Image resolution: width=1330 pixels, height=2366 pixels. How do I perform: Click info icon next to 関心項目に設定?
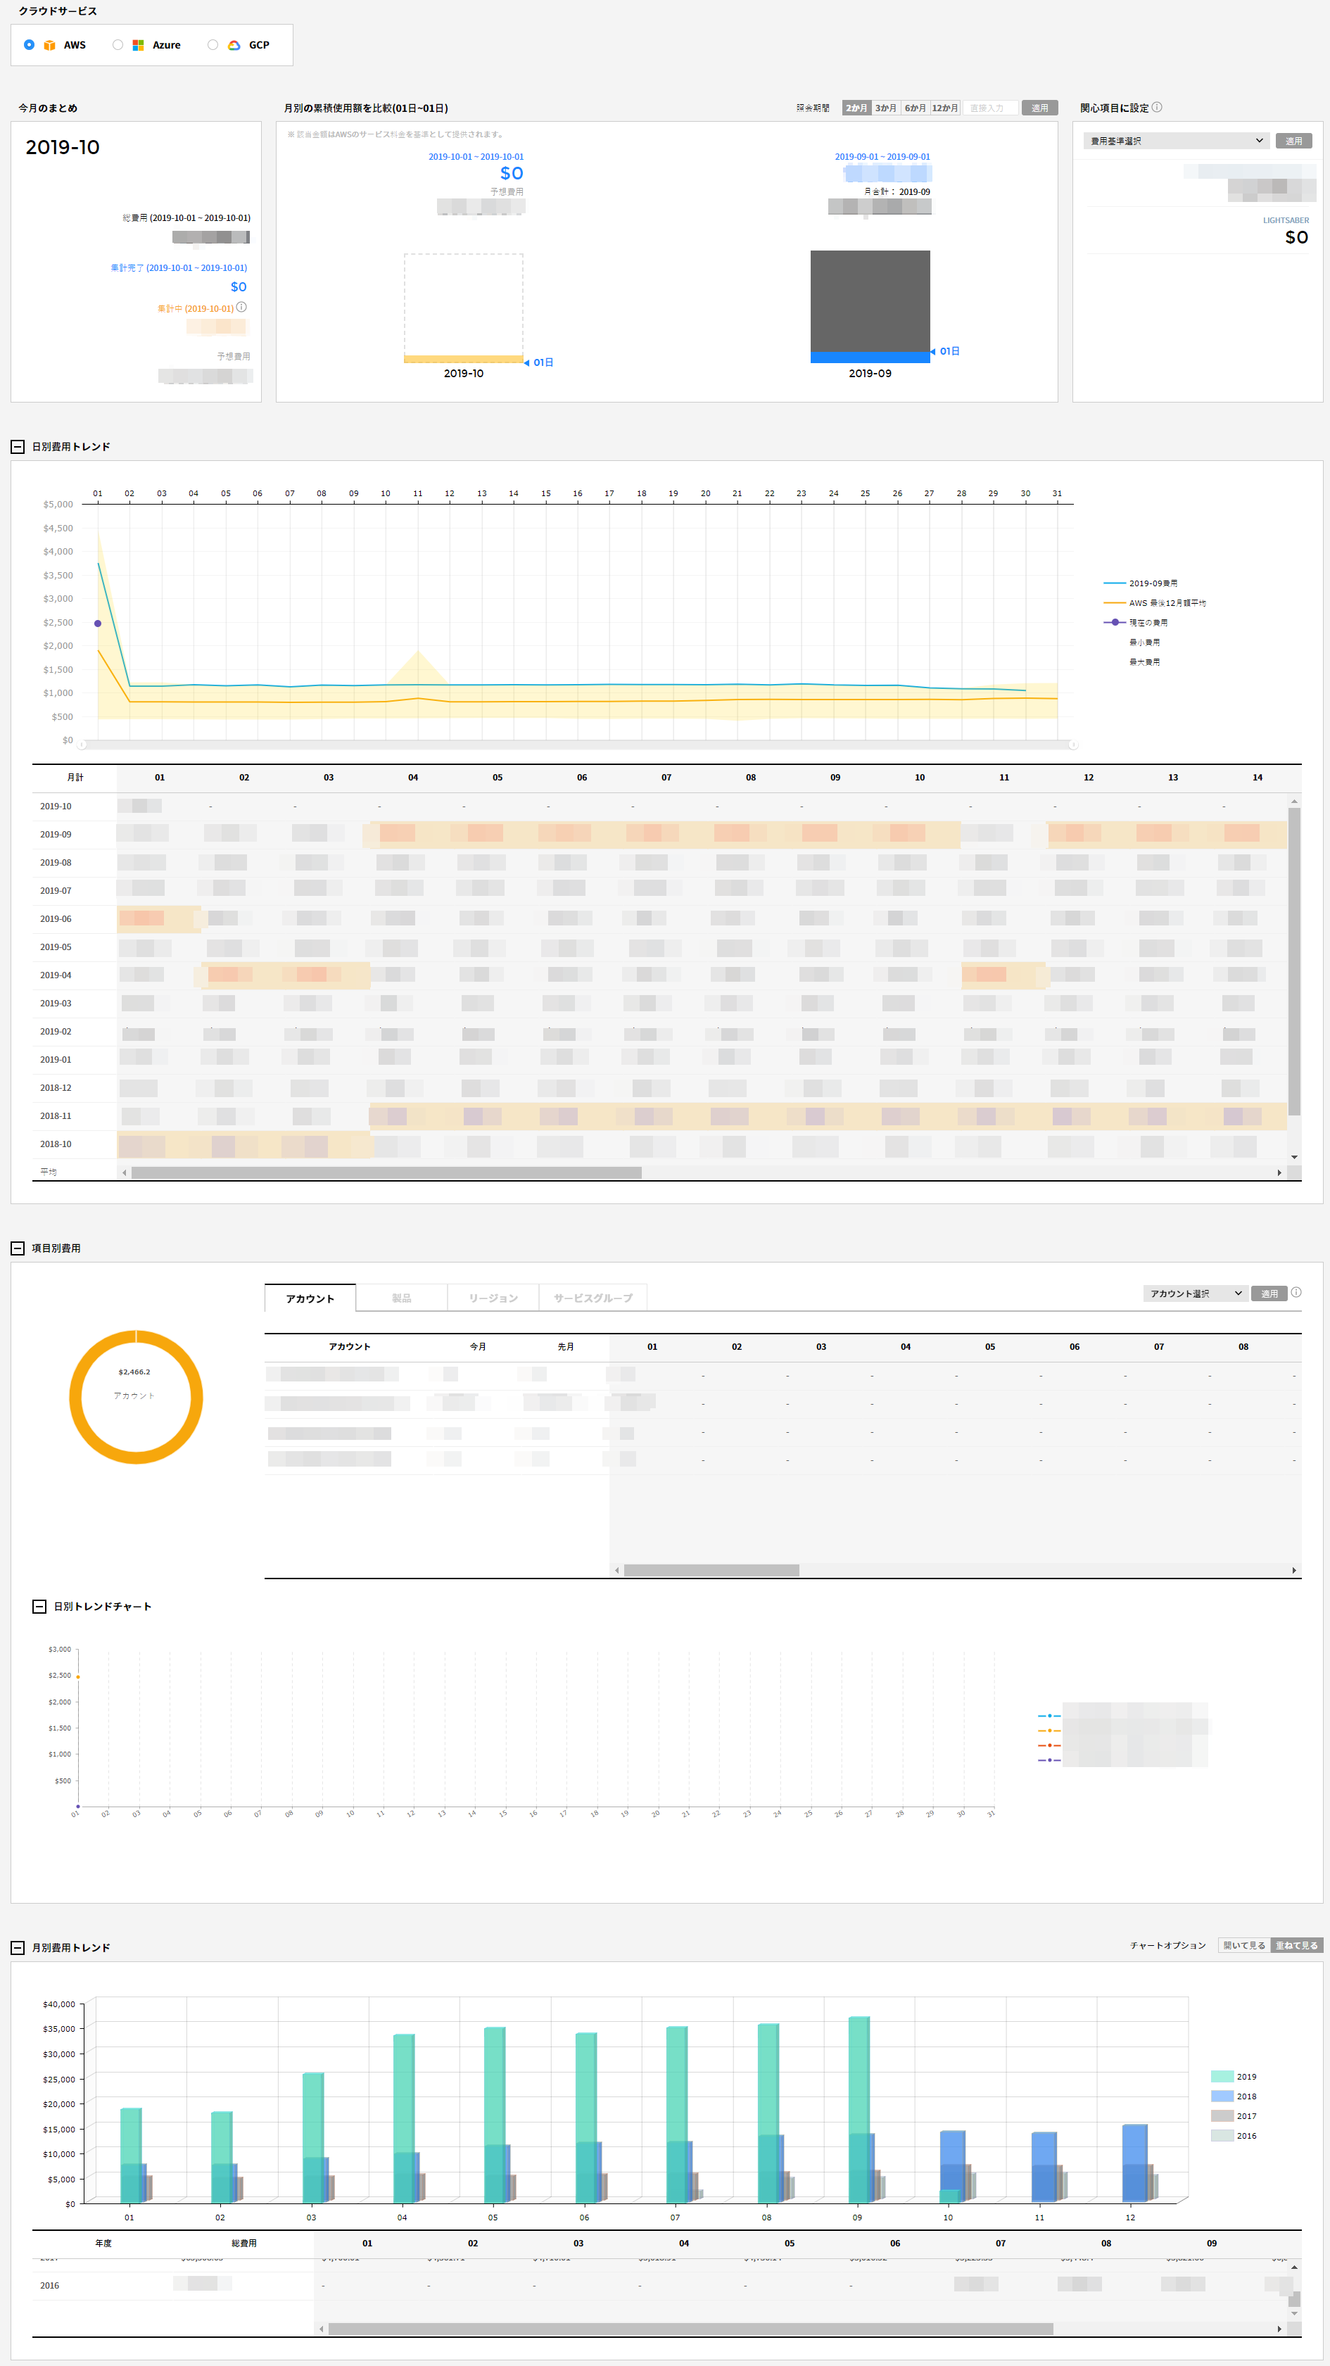coord(1158,108)
